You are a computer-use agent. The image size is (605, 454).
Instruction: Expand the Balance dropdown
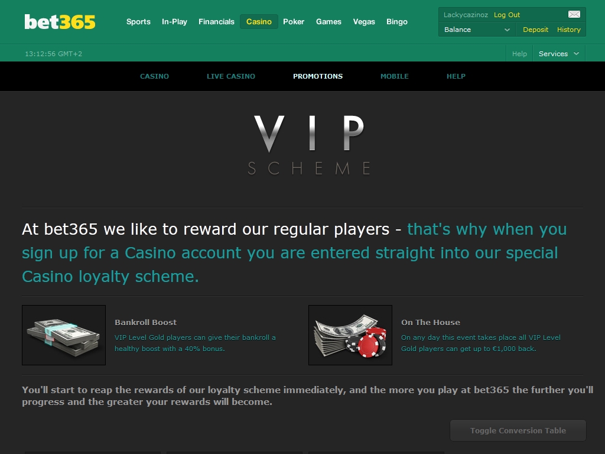[477, 30]
